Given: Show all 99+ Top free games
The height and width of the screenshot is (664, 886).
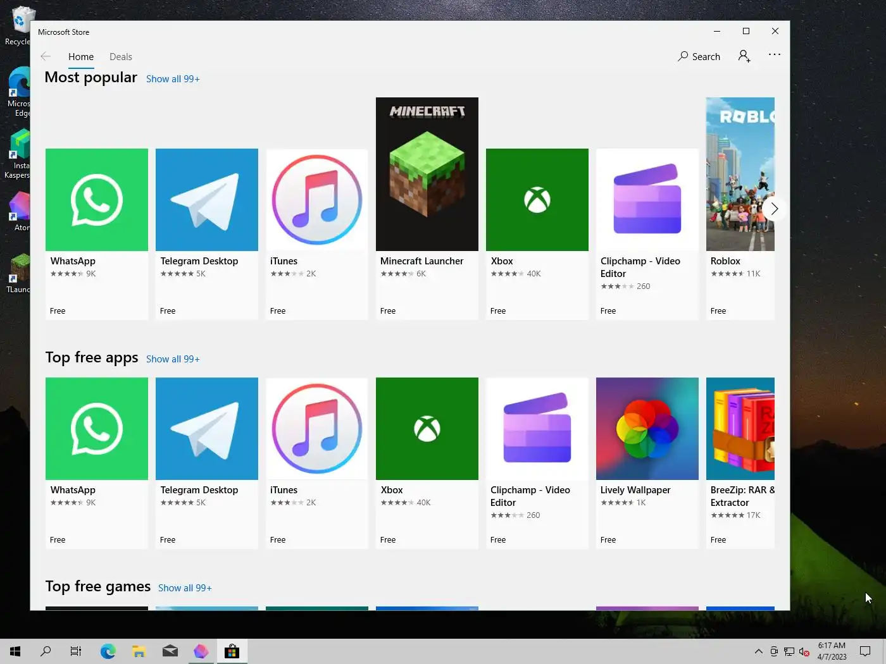Looking at the screenshot, I should pos(185,588).
